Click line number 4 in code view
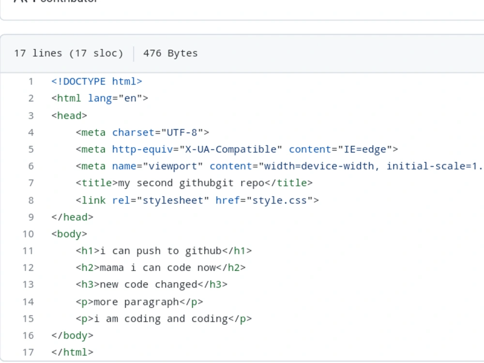484x363 pixels. tap(30, 133)
